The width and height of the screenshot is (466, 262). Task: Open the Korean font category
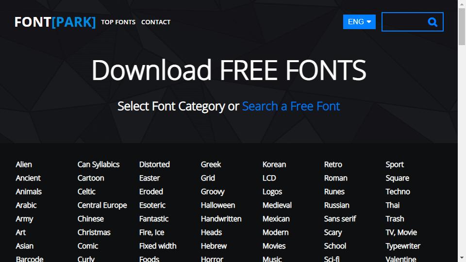[x=274, y=164]
